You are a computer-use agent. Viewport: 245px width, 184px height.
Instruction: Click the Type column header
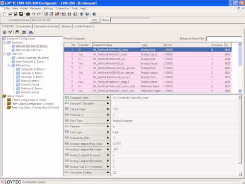click(x=151, y=45)
